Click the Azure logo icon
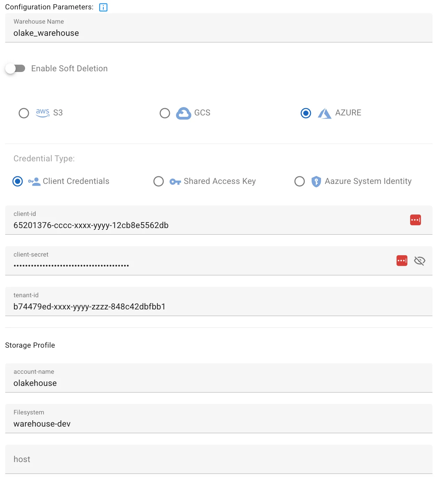 tap(324, 113)
